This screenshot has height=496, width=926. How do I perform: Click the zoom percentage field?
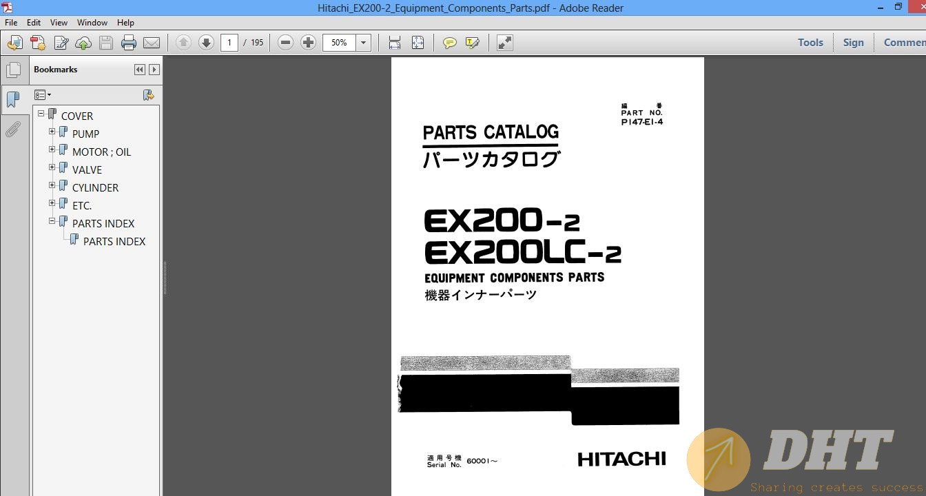point(340,43)
